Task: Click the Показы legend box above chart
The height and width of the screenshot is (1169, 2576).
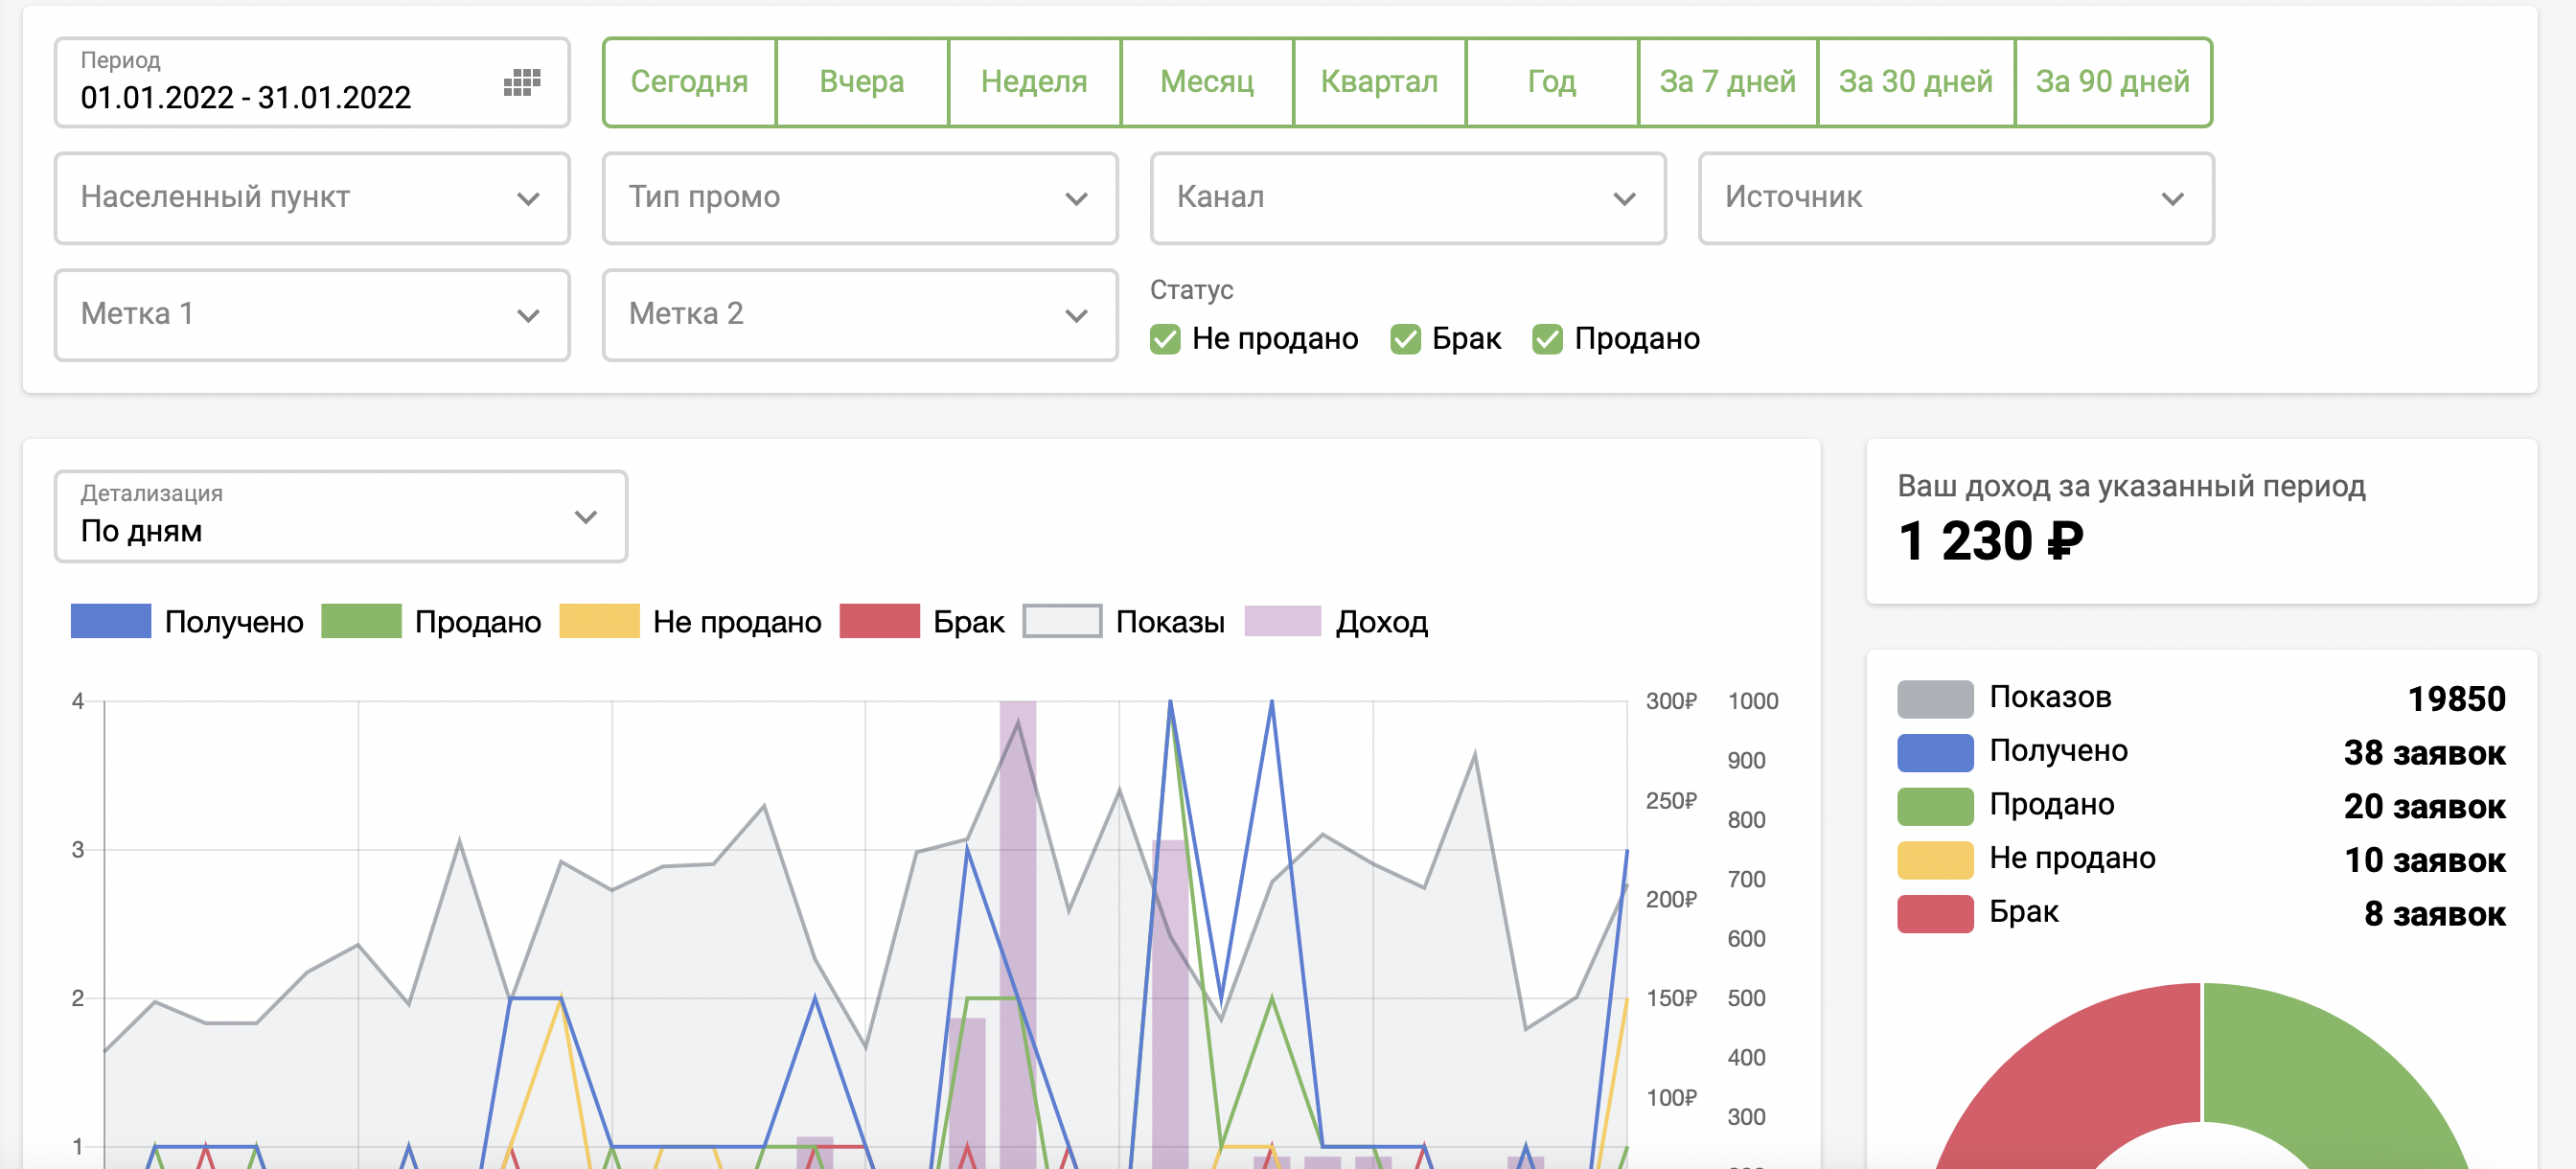Action: coord(1062,621)
